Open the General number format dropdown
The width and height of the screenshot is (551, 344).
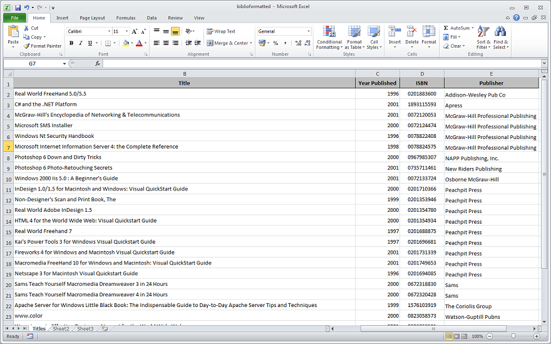(x=309, y=31)
